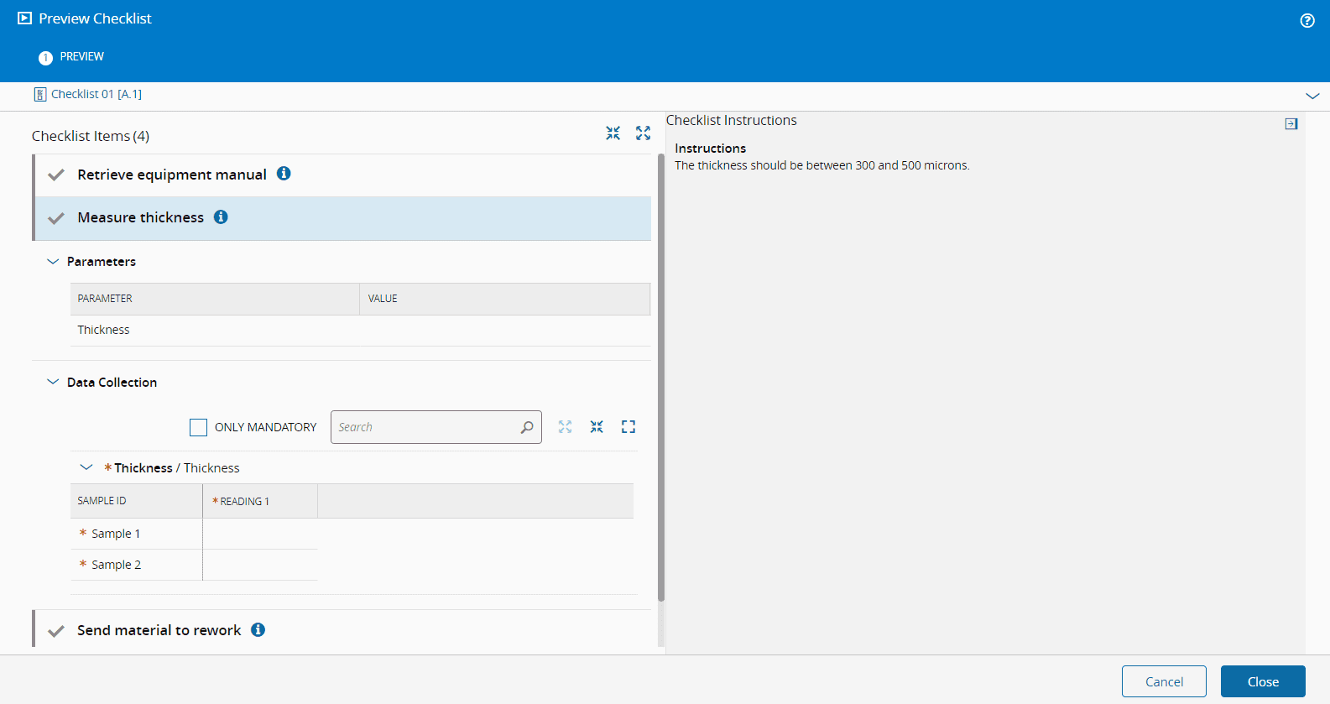
Task: Click the thickness range instruction text
Action: (822, 165)
